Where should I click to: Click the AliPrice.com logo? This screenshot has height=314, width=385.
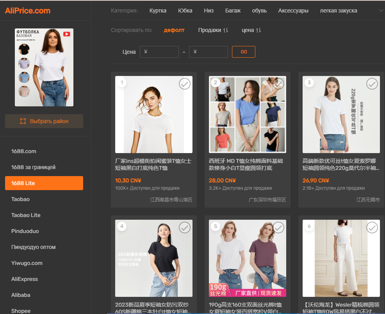tap(27, 11)
